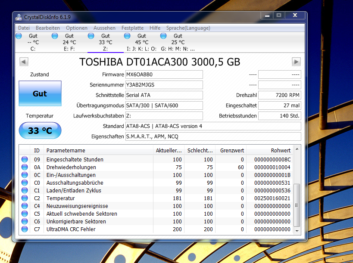
Task: Click the Schnittstelle field Serial ATA
Action: tap(164, 95)
